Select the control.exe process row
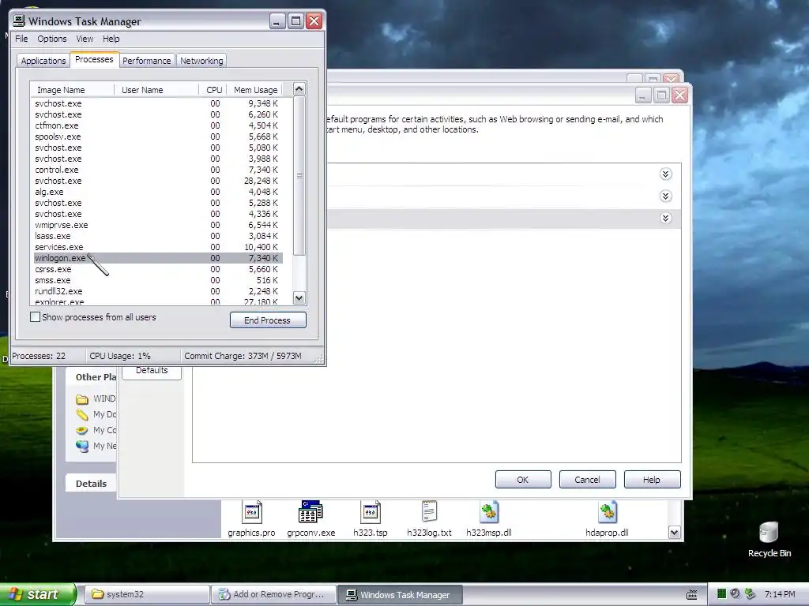 [x=156, y=170]
